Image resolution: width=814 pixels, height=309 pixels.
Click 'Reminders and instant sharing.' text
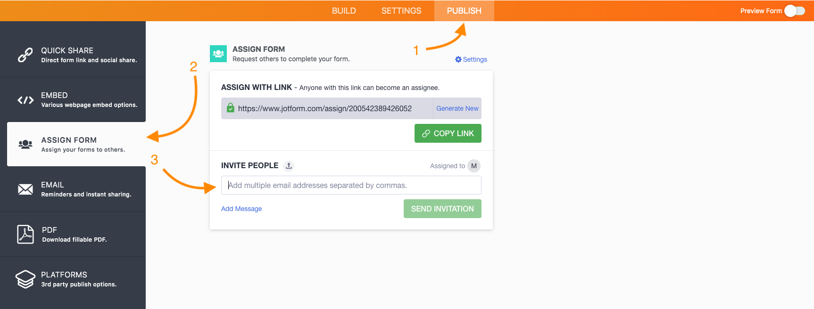pos(86,195)
